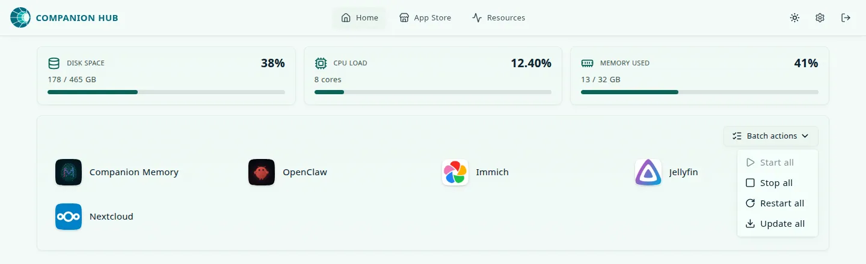Select Update all from batch menu
Image resolution: width=866 pixels, height=264 pixels.
[777, 224]
